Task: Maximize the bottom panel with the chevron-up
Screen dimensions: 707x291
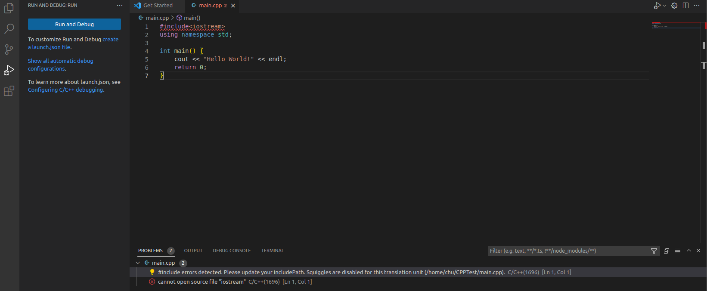Action: pyautogui.click(x=689, y=251)
